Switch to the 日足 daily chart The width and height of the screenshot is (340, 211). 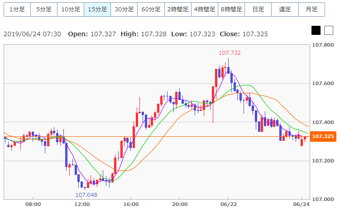point(258,10)
